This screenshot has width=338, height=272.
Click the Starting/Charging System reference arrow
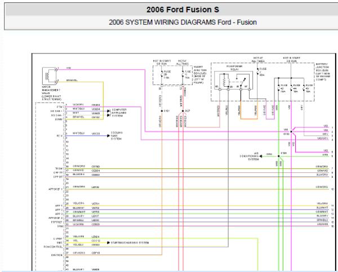[x=108, y=243]
